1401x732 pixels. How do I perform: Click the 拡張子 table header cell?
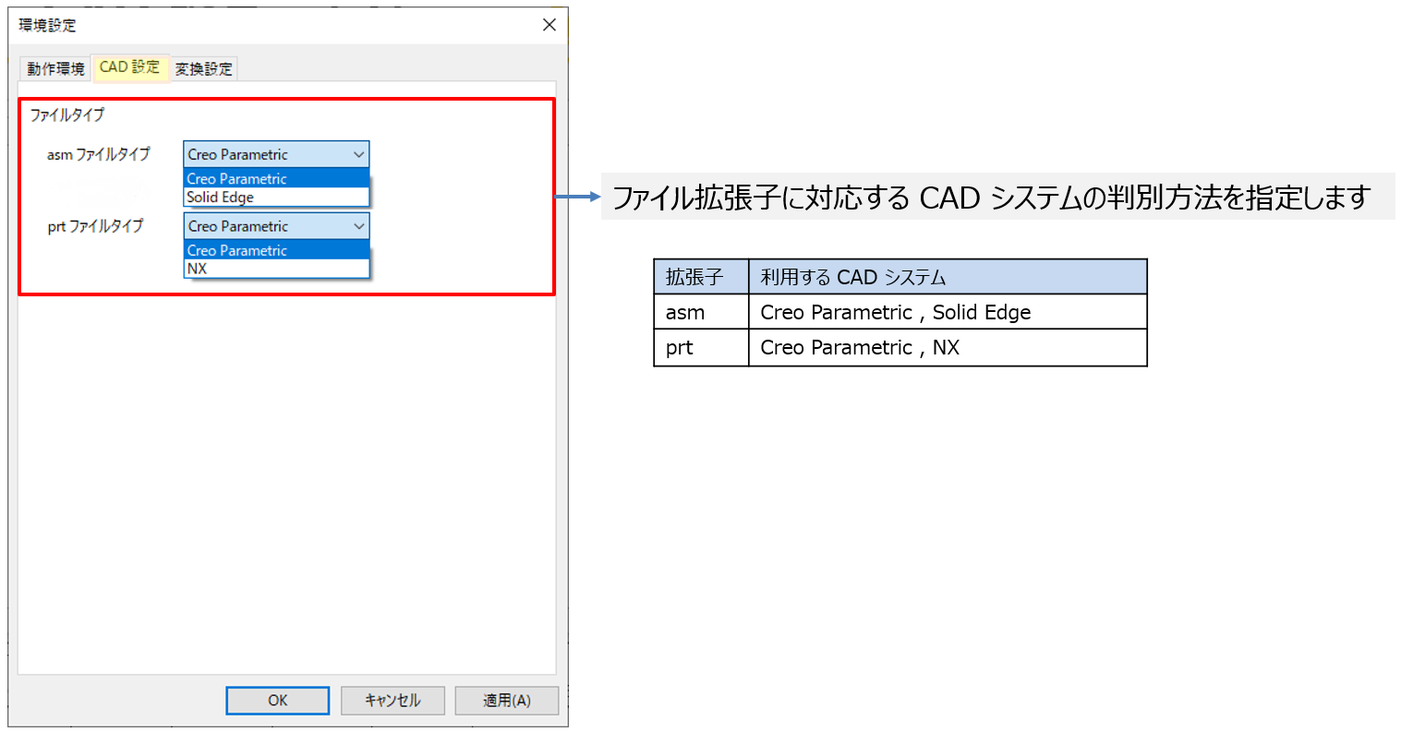(701, 277)
